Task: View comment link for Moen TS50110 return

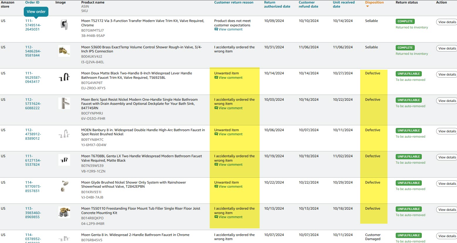Action: pos(231,217)
